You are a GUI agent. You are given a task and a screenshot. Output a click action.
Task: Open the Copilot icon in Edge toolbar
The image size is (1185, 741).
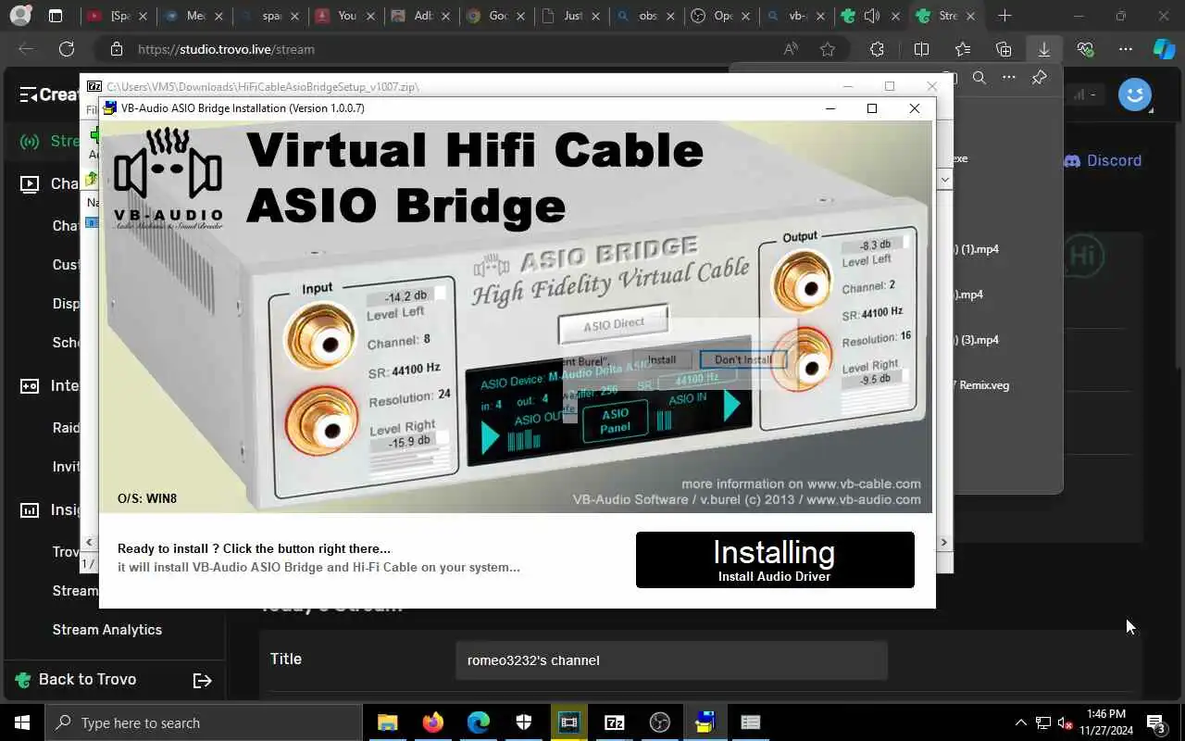click(1164, 49)
